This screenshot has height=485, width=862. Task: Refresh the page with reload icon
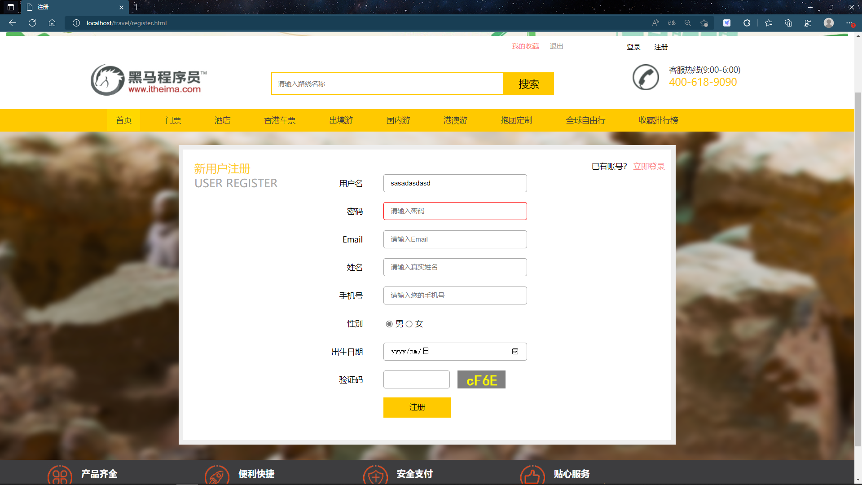[x=32, y=23]
